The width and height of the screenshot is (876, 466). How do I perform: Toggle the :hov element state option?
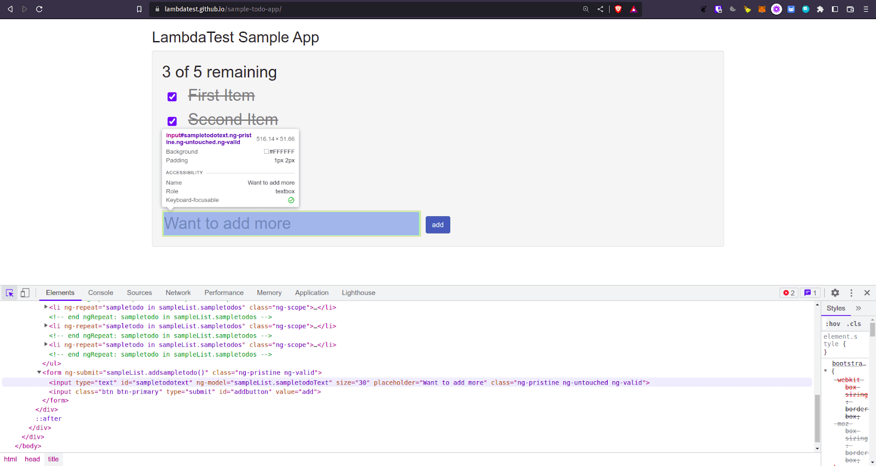click(833, 324)
